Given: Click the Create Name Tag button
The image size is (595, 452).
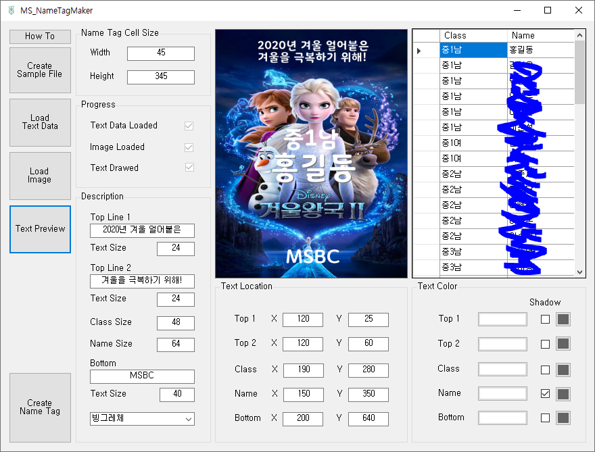Looking at the screenshot, I should 40,407.
